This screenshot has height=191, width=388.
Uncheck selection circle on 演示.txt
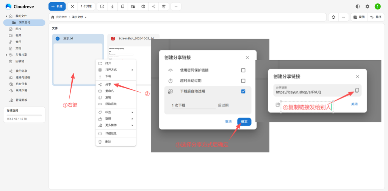coord(58,38)
